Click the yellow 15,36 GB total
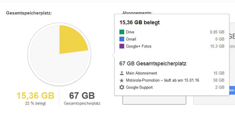Viewport: 235px width, 115px height. pos(35,96)
